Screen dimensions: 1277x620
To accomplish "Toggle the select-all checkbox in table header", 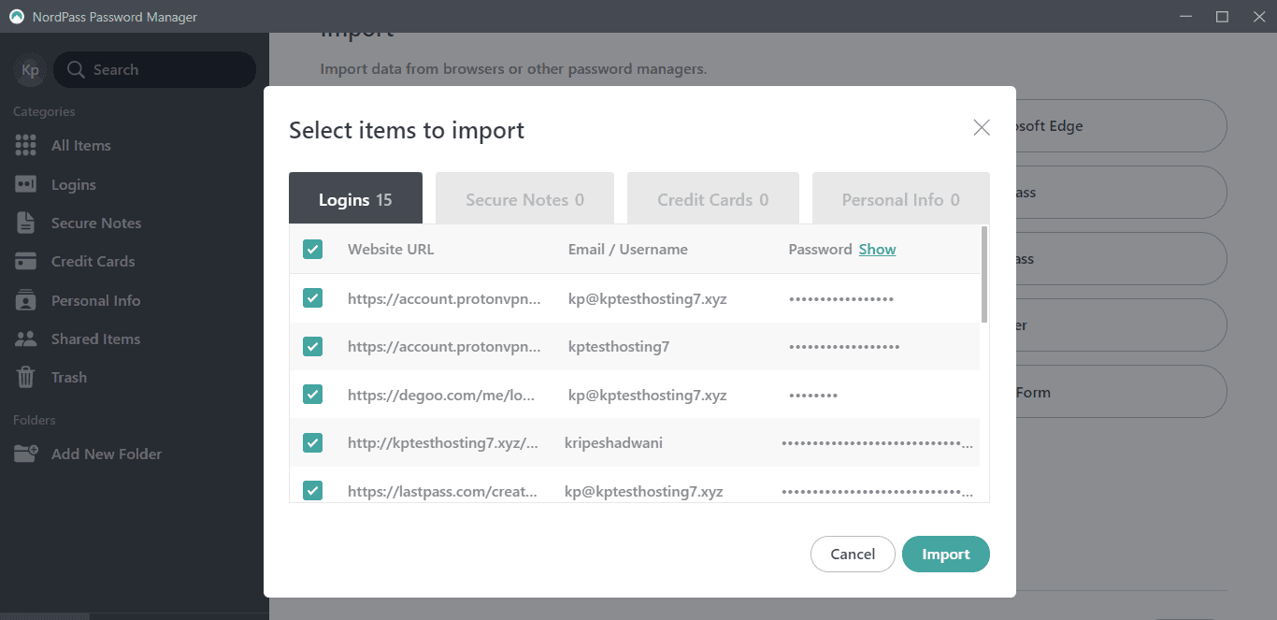I will (x=312, y=250).
